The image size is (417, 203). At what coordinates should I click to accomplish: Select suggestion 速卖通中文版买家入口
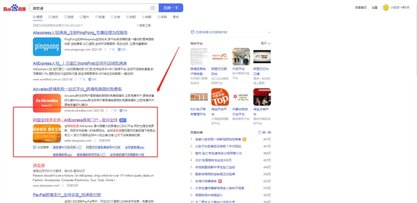coord(67,148)
